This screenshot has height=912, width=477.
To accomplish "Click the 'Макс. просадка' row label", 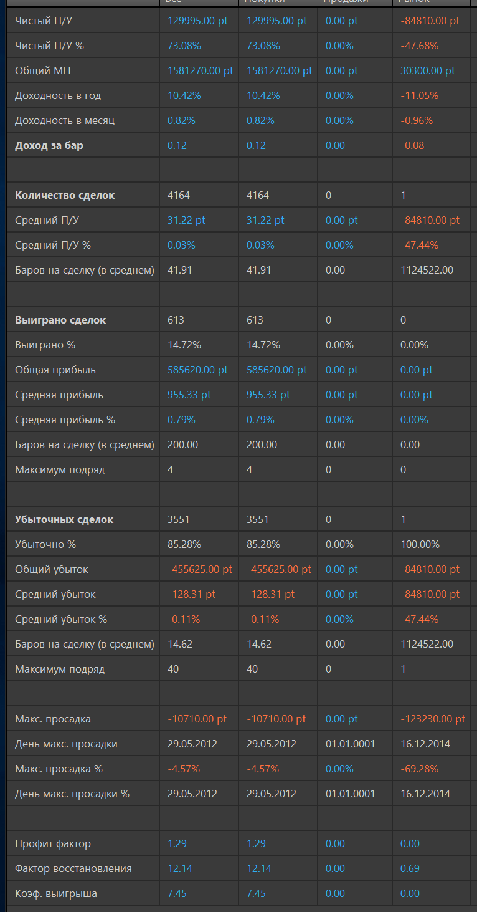I will (x=53, y=719).
